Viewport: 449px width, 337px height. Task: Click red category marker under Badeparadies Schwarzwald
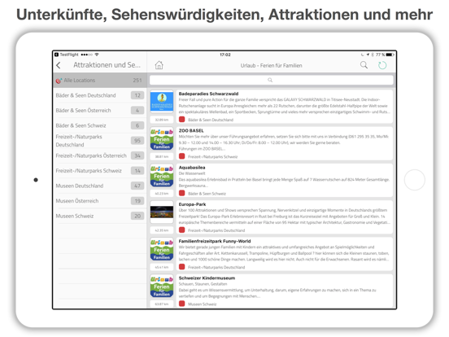click(x=182, y=120)
